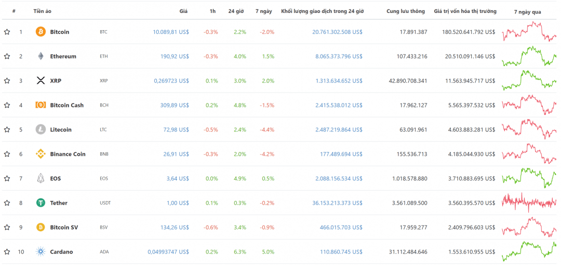Click the Ethereum diamond logo icon
Viewport: 561px width, 265px height.
click(41, 56)
